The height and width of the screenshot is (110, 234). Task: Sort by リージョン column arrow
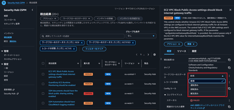[x=138, y=63]
